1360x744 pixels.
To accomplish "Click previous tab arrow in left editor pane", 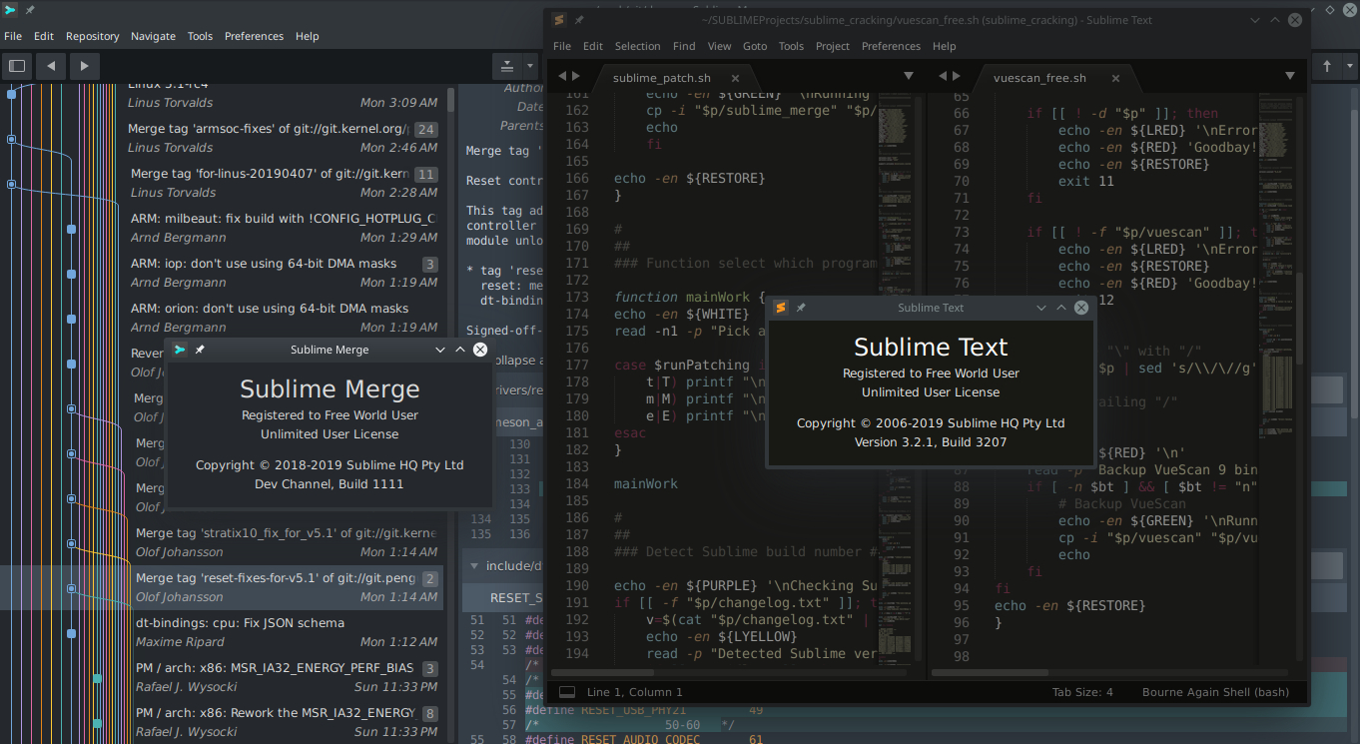I will point(562,76).
